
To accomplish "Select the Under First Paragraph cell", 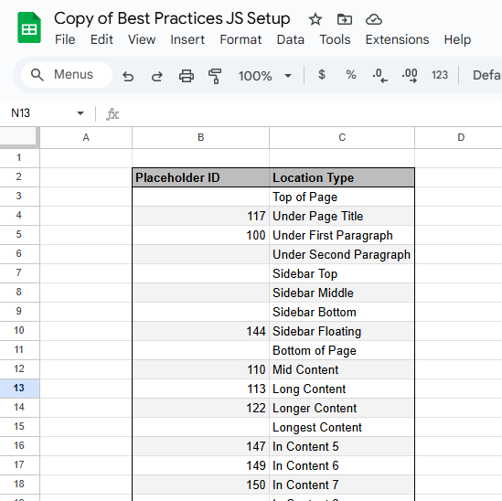I will coord(342,235).
